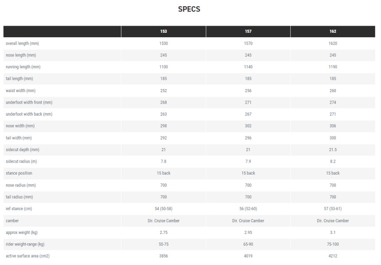
Task: Select the approx weight (kg) label
Action: 22,233
